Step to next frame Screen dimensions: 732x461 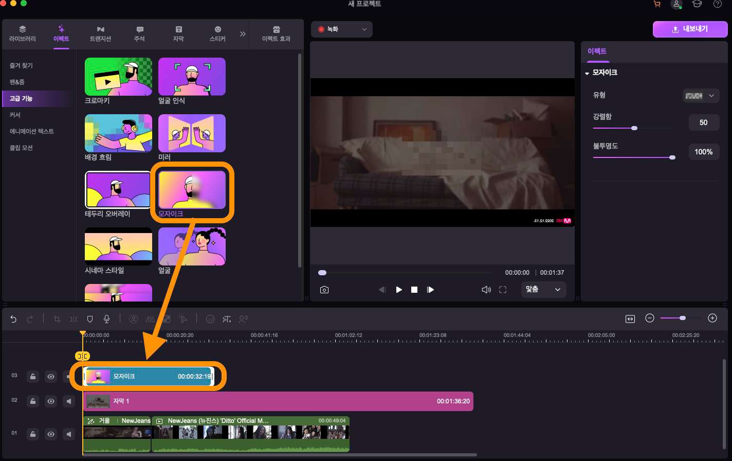pyautogui.click(x=431, y=290)
